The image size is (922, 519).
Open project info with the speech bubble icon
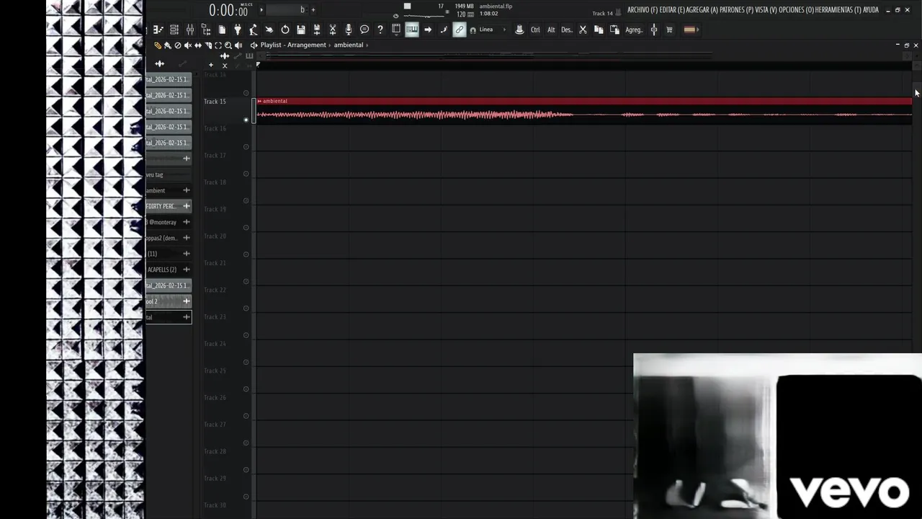tap(364, 30)
